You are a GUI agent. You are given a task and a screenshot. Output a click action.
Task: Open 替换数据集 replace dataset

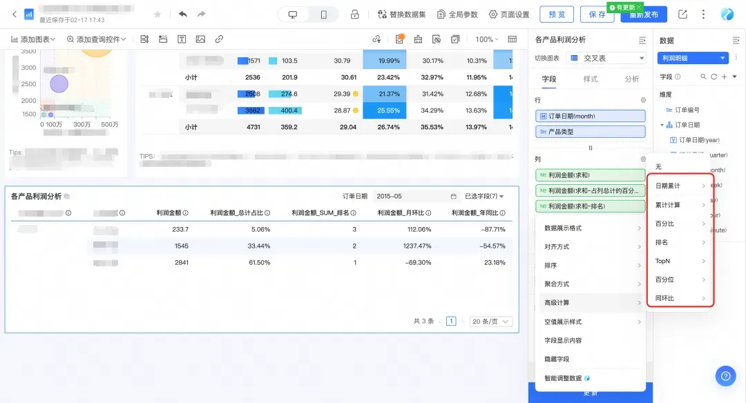coord(401,14)
